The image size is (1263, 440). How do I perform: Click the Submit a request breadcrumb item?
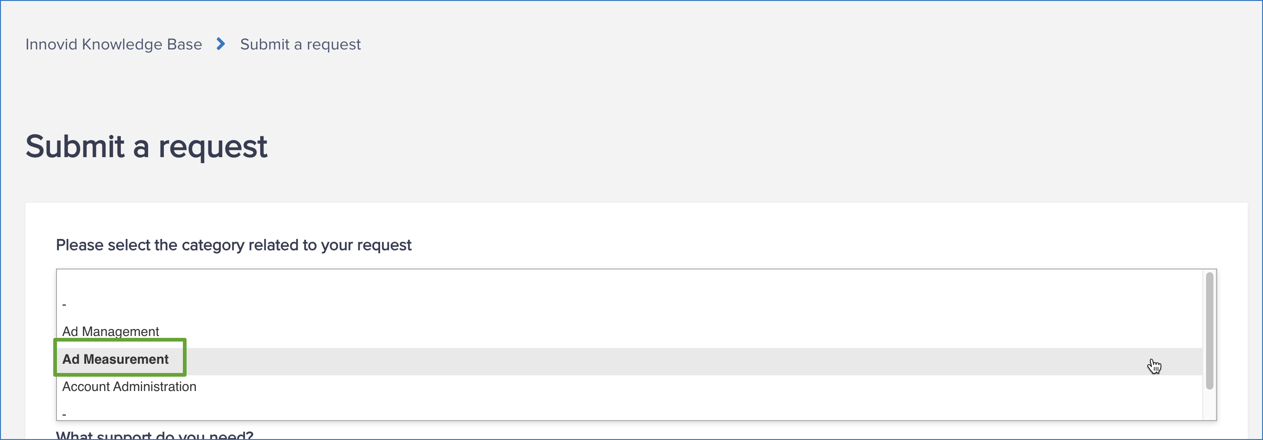300,44
